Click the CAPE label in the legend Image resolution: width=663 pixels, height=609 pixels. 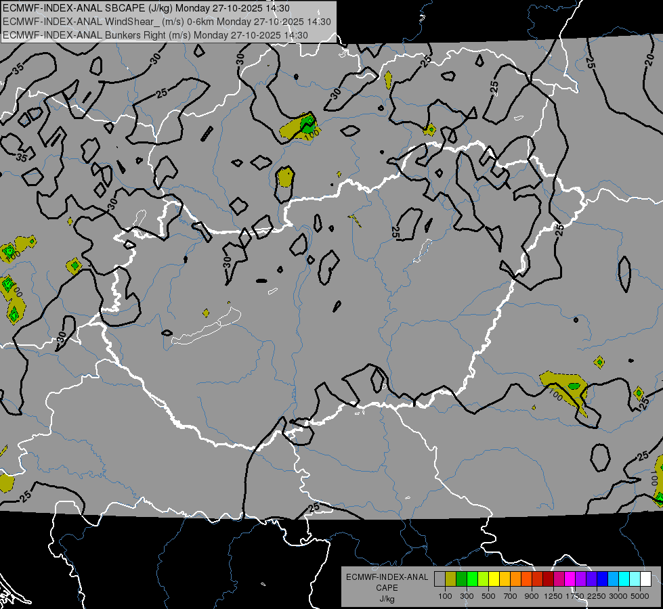[x=387, y=588]
